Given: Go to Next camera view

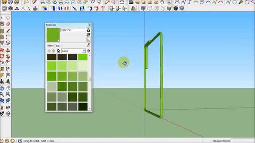Looking at the screenshot, I should tap(8, 100).
